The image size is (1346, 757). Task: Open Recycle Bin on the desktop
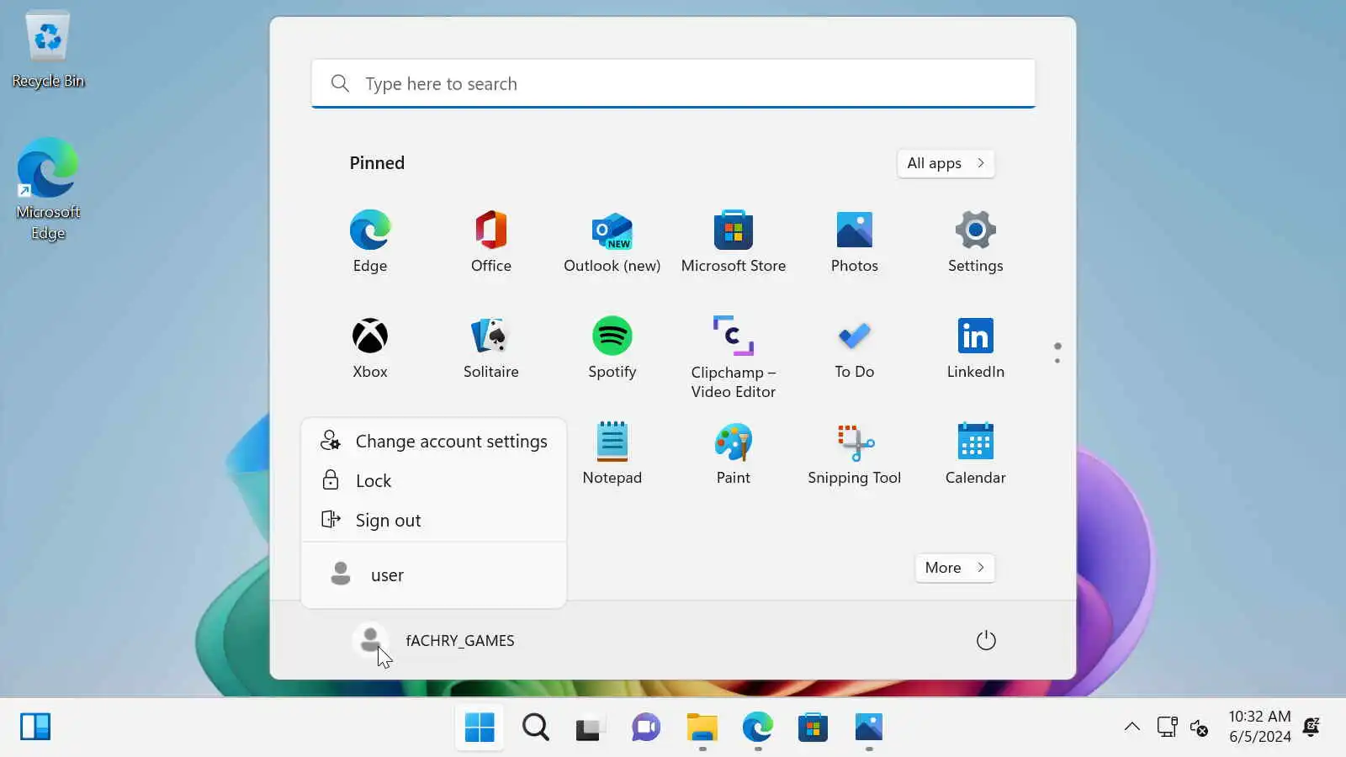(48, 50)
